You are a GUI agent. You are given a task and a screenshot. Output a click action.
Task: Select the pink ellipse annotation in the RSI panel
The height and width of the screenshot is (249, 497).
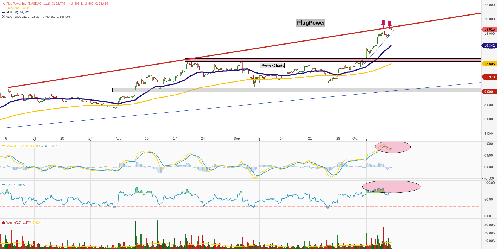click(x=391, y=187)
